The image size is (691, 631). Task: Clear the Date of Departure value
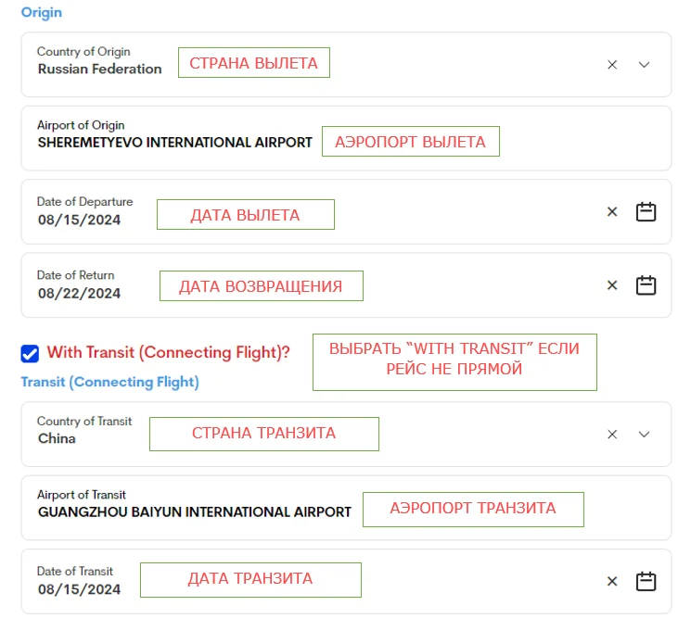[612, 212]
